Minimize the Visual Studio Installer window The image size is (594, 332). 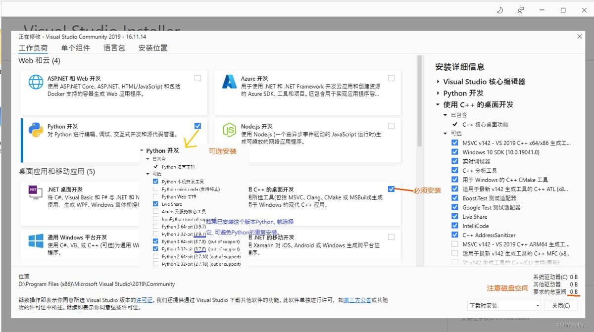(542, 10)
